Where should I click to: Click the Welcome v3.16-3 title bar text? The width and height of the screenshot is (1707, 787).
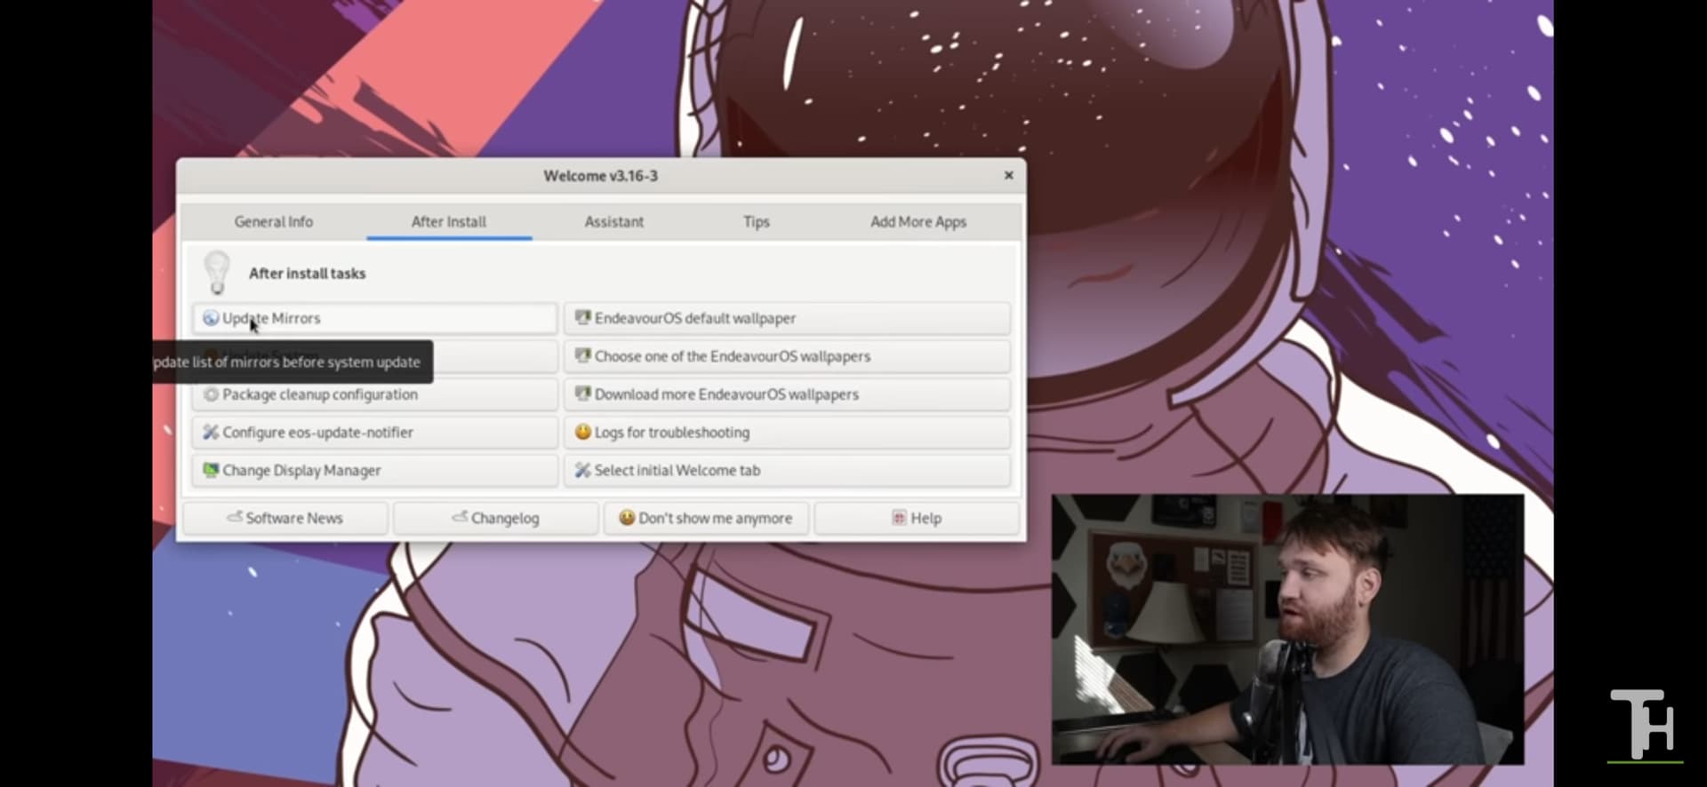click(x=601, y=176)
